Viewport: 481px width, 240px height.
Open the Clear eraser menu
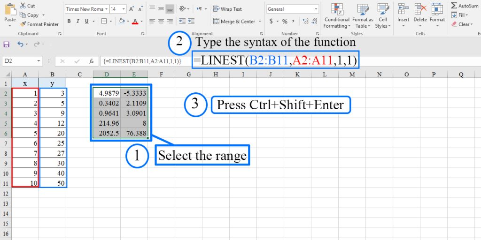(x=461, y=24)
